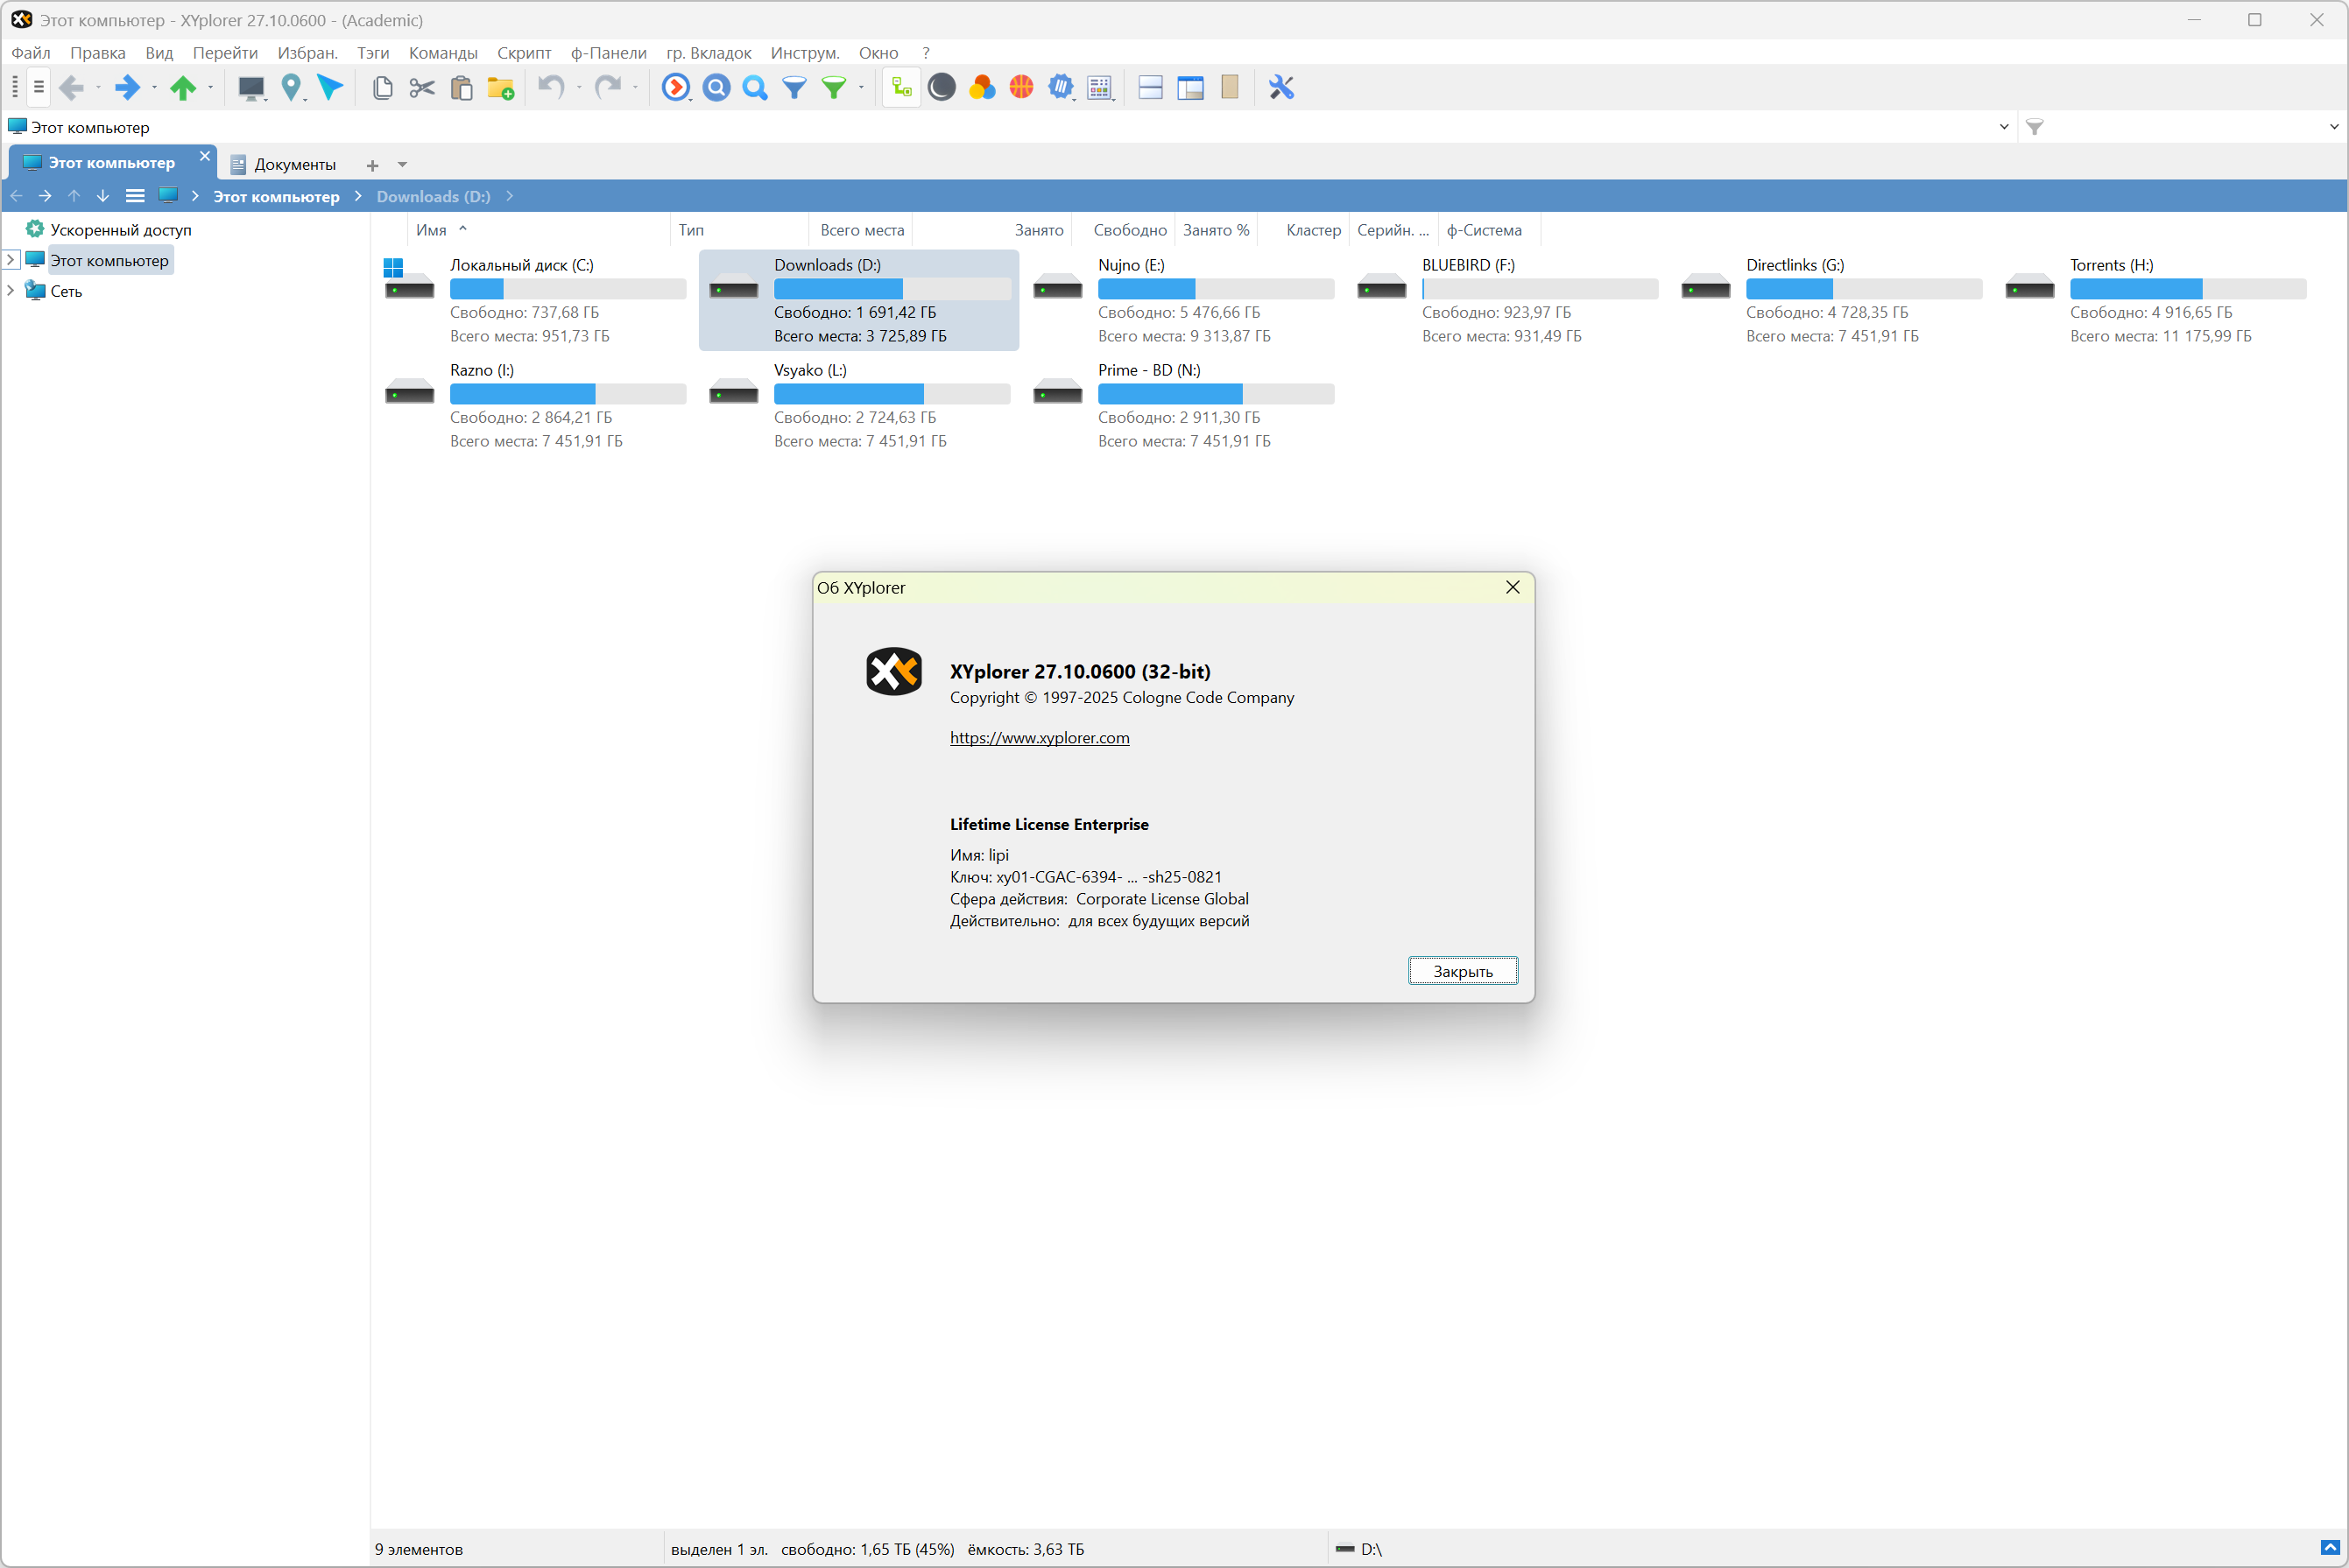This screenshot has height=1568, width=2349.
Task: Expand the address bar dropdown chevron
Action: tap(2004, 127)
